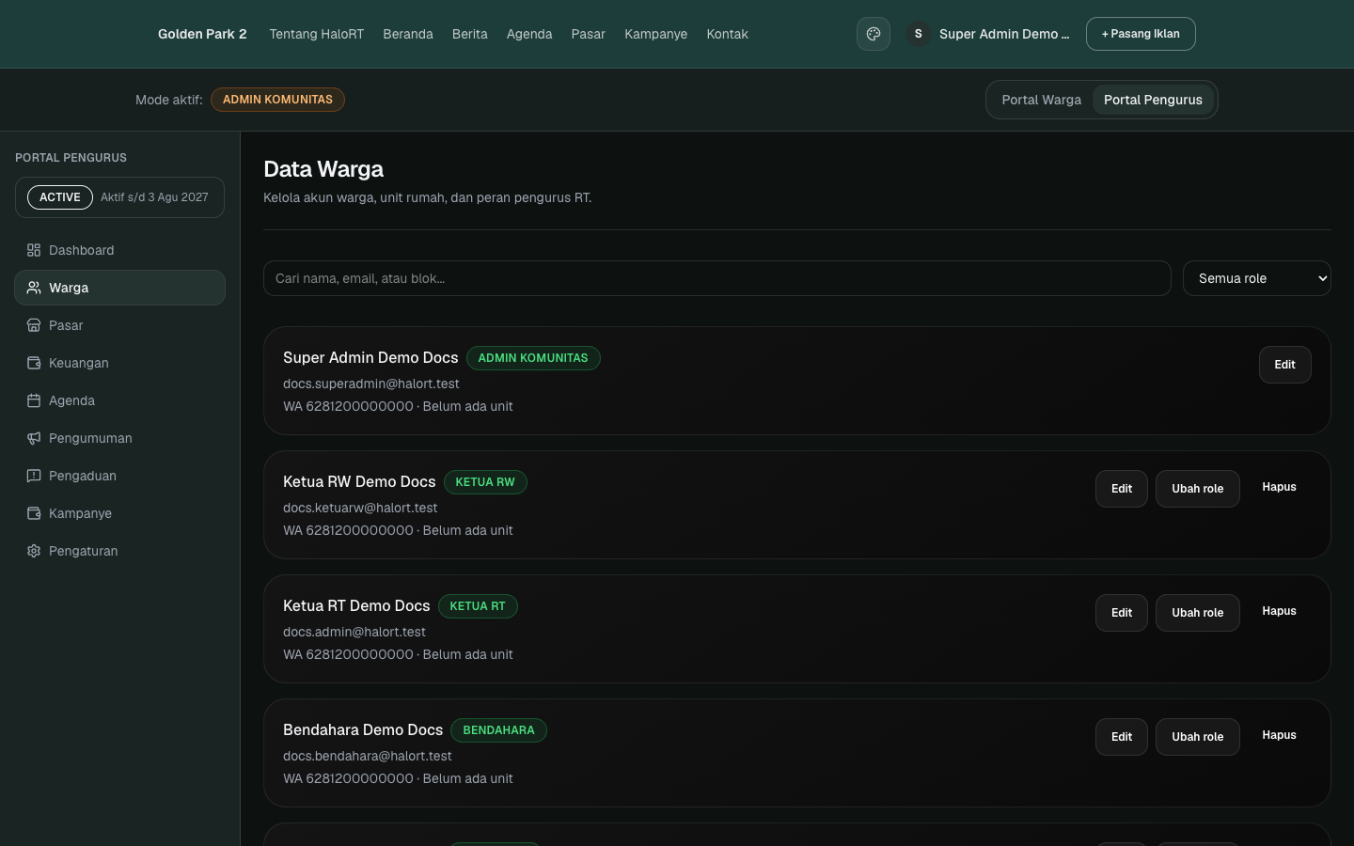Click the Warga people icon in sidebar
This screenshot has height=846, width=1354.
pos(34,288)
